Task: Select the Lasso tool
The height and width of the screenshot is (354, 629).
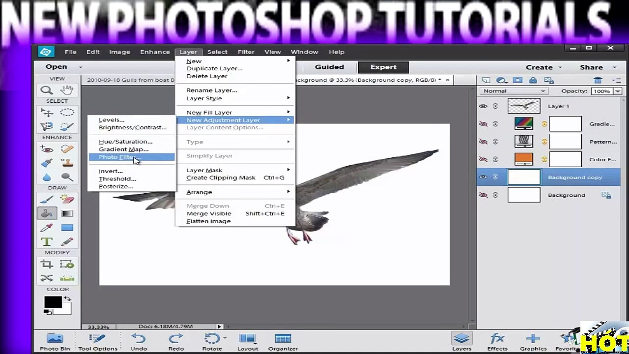Action: pyautogui.click(x=47, y=126)
